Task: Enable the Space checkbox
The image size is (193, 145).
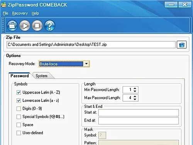Action: [x=19, y=125]
